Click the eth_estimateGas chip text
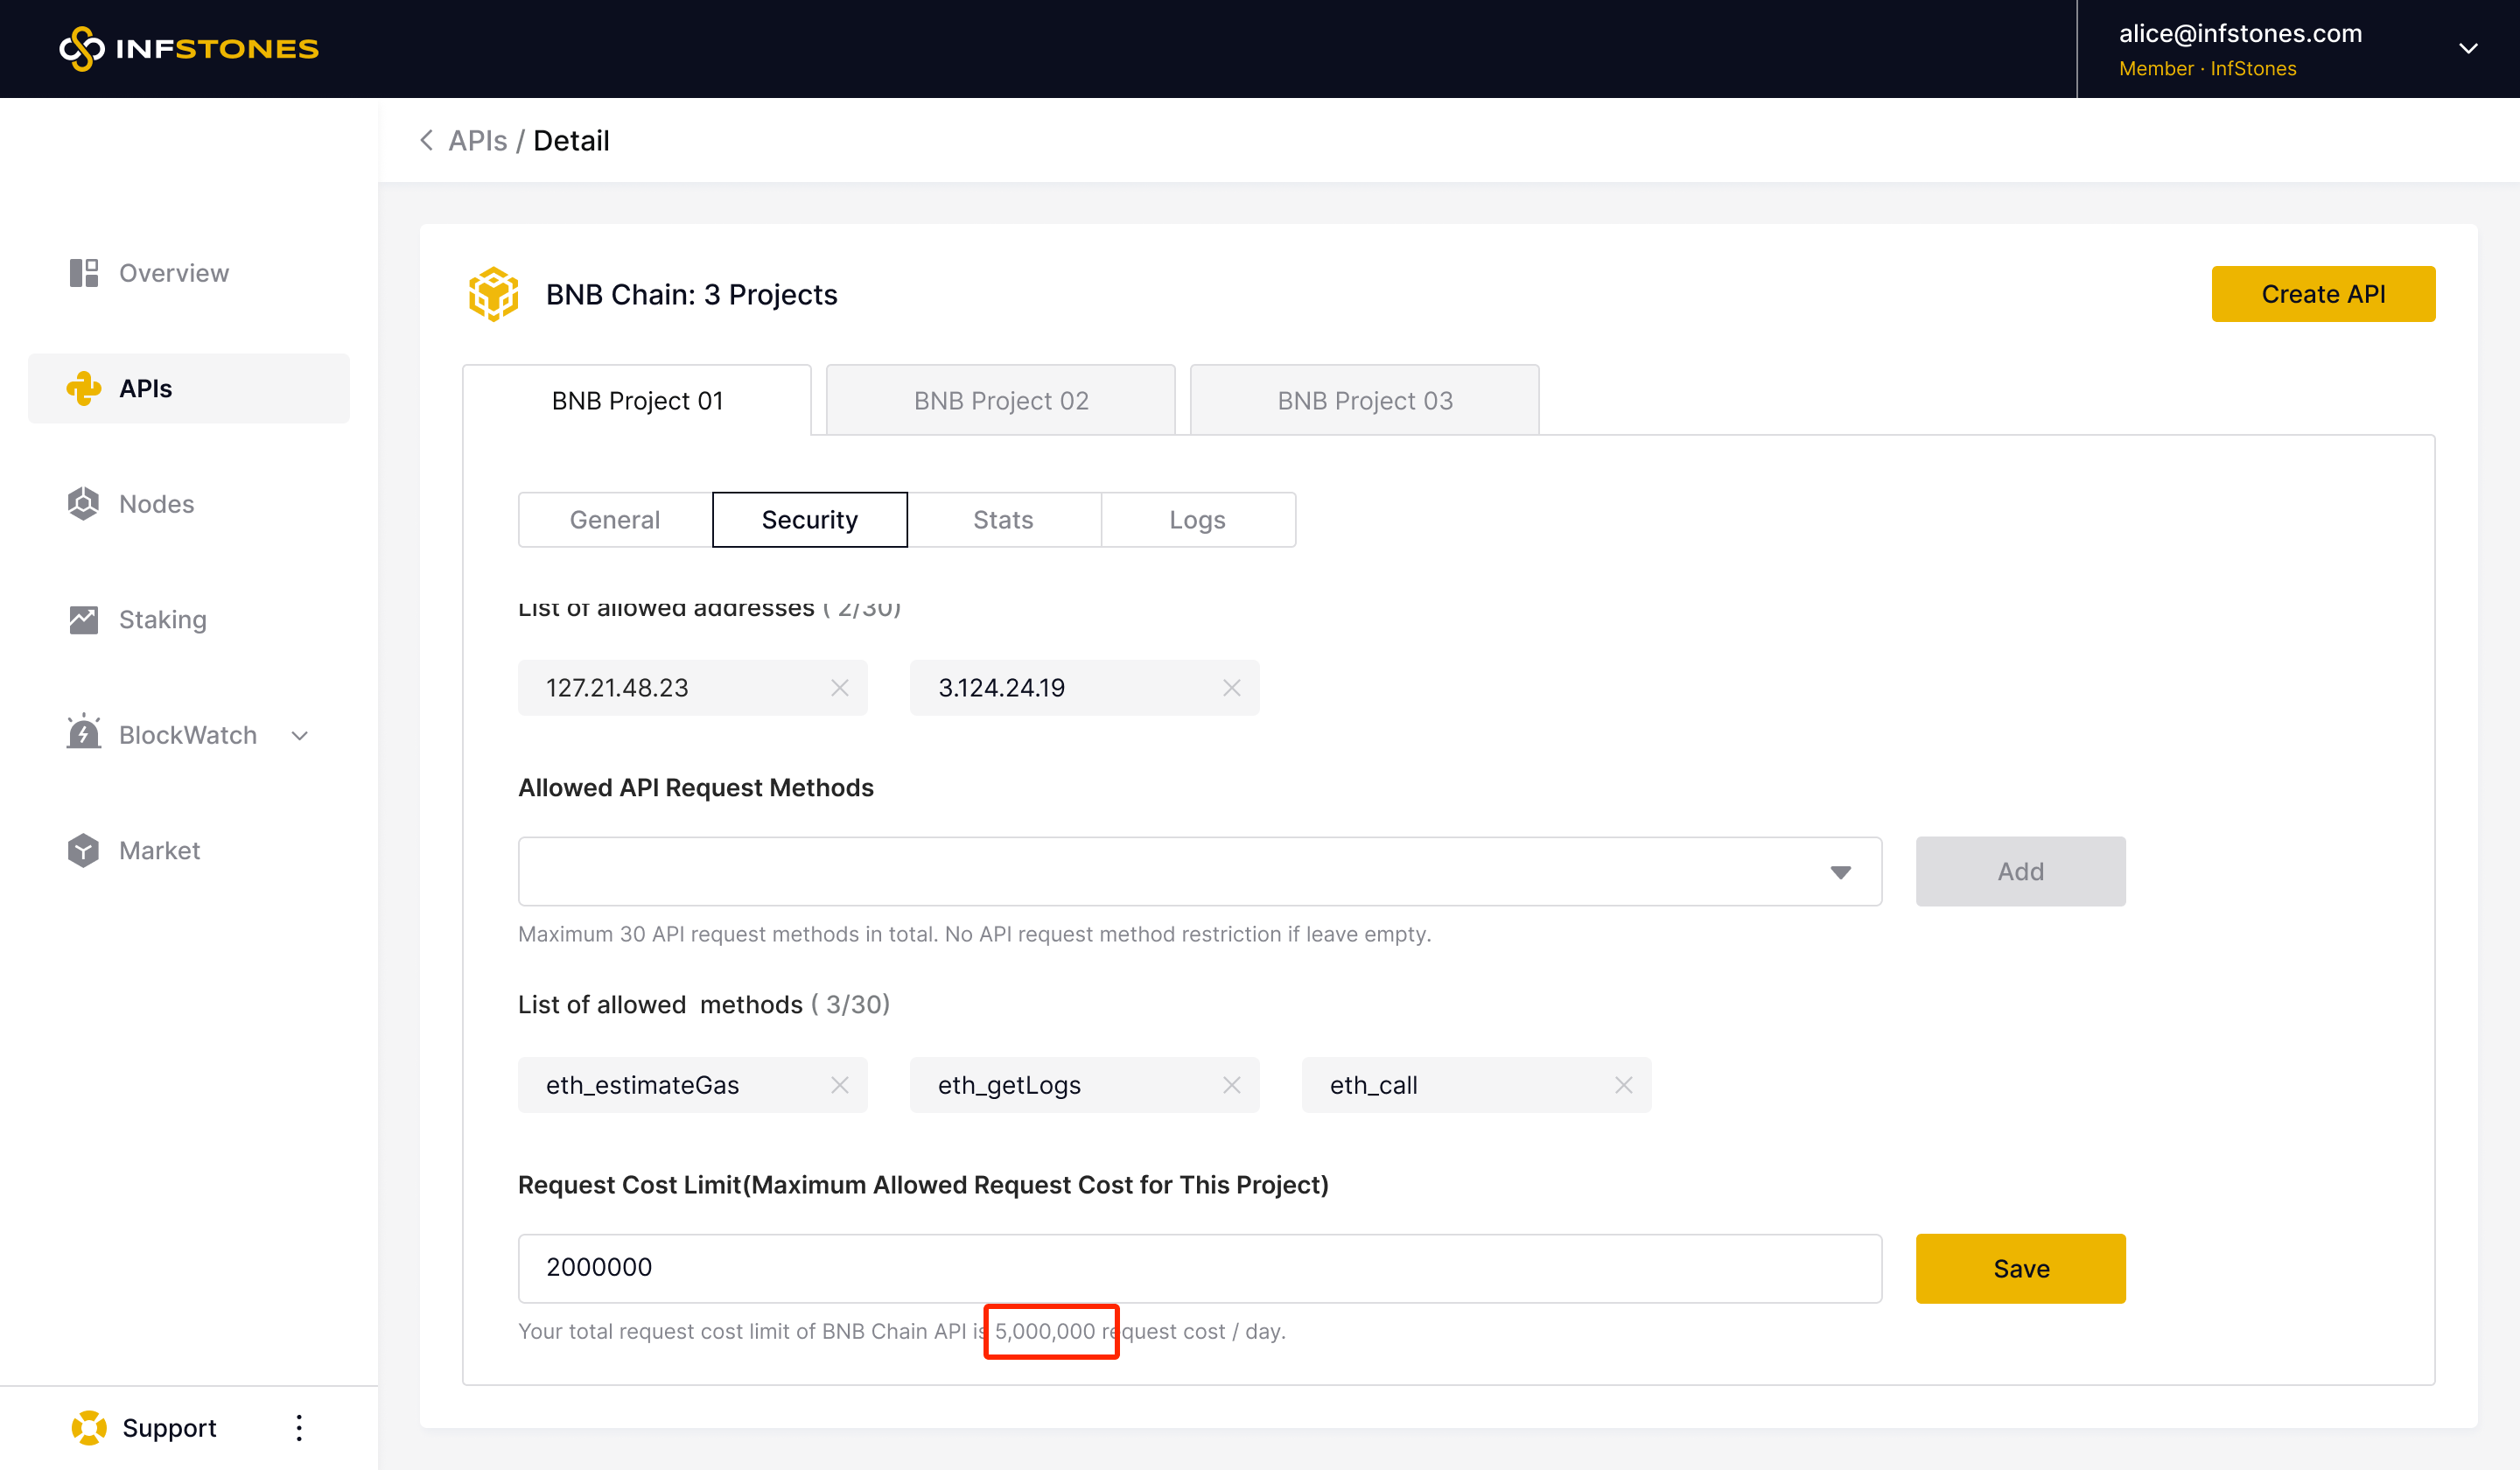Viewport: 2520px width, 1470px height. 642,1084
